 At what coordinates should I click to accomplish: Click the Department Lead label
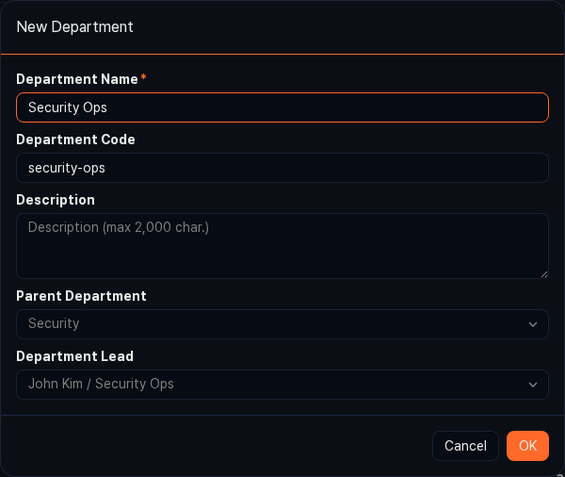(74, 356)
